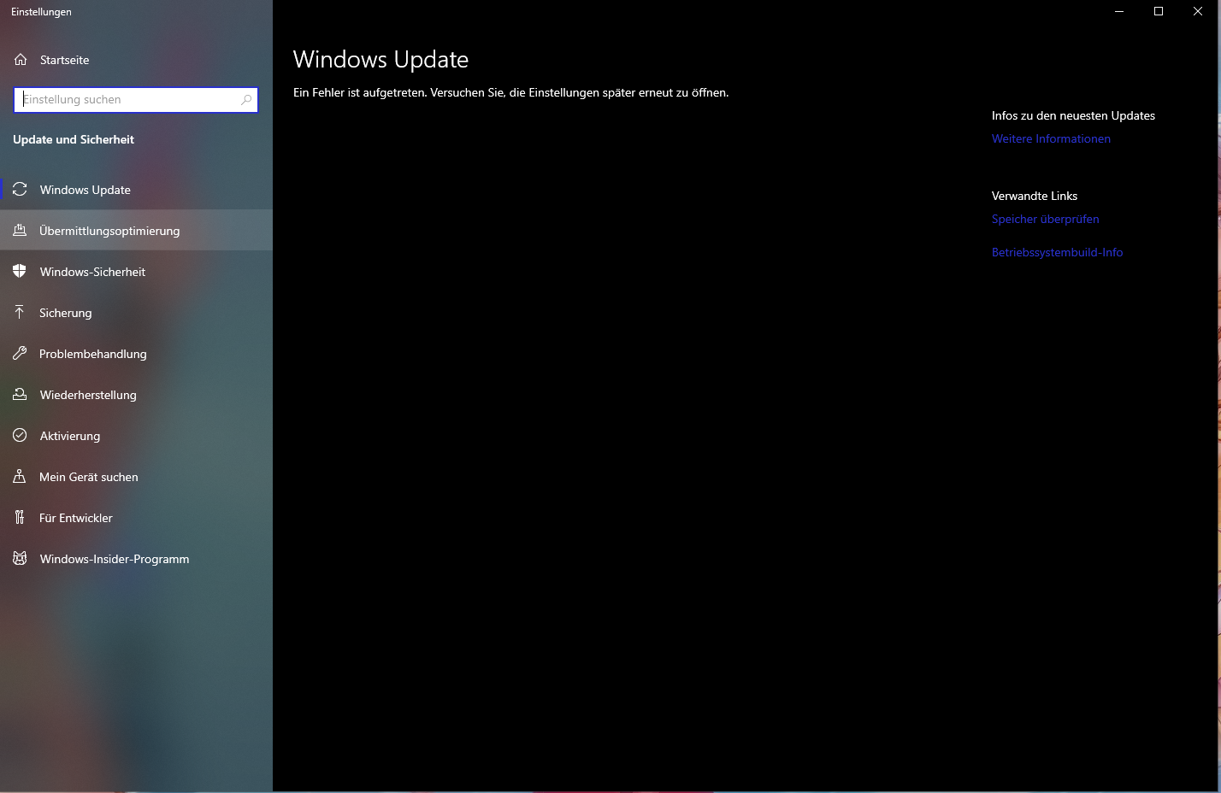Click the 'Verwandte Links' heading
This screenshot has width=1221, height=793.
(x=1035, y=196)
